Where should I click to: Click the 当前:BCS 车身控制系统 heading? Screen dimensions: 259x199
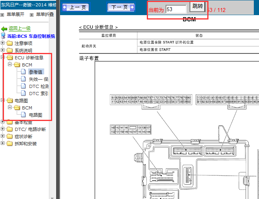pyautogui.click(x=31, y=36)
